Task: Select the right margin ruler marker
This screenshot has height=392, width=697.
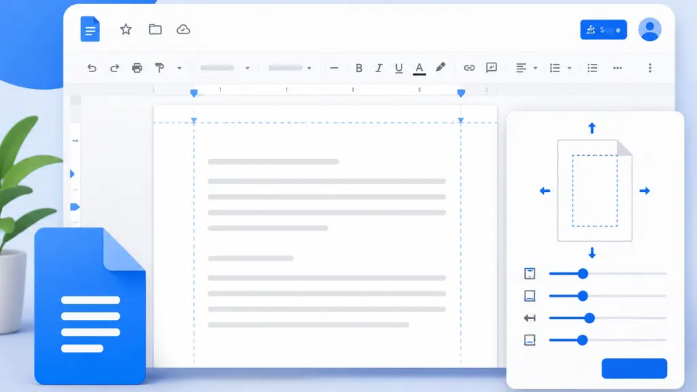Action: (461, 93)
